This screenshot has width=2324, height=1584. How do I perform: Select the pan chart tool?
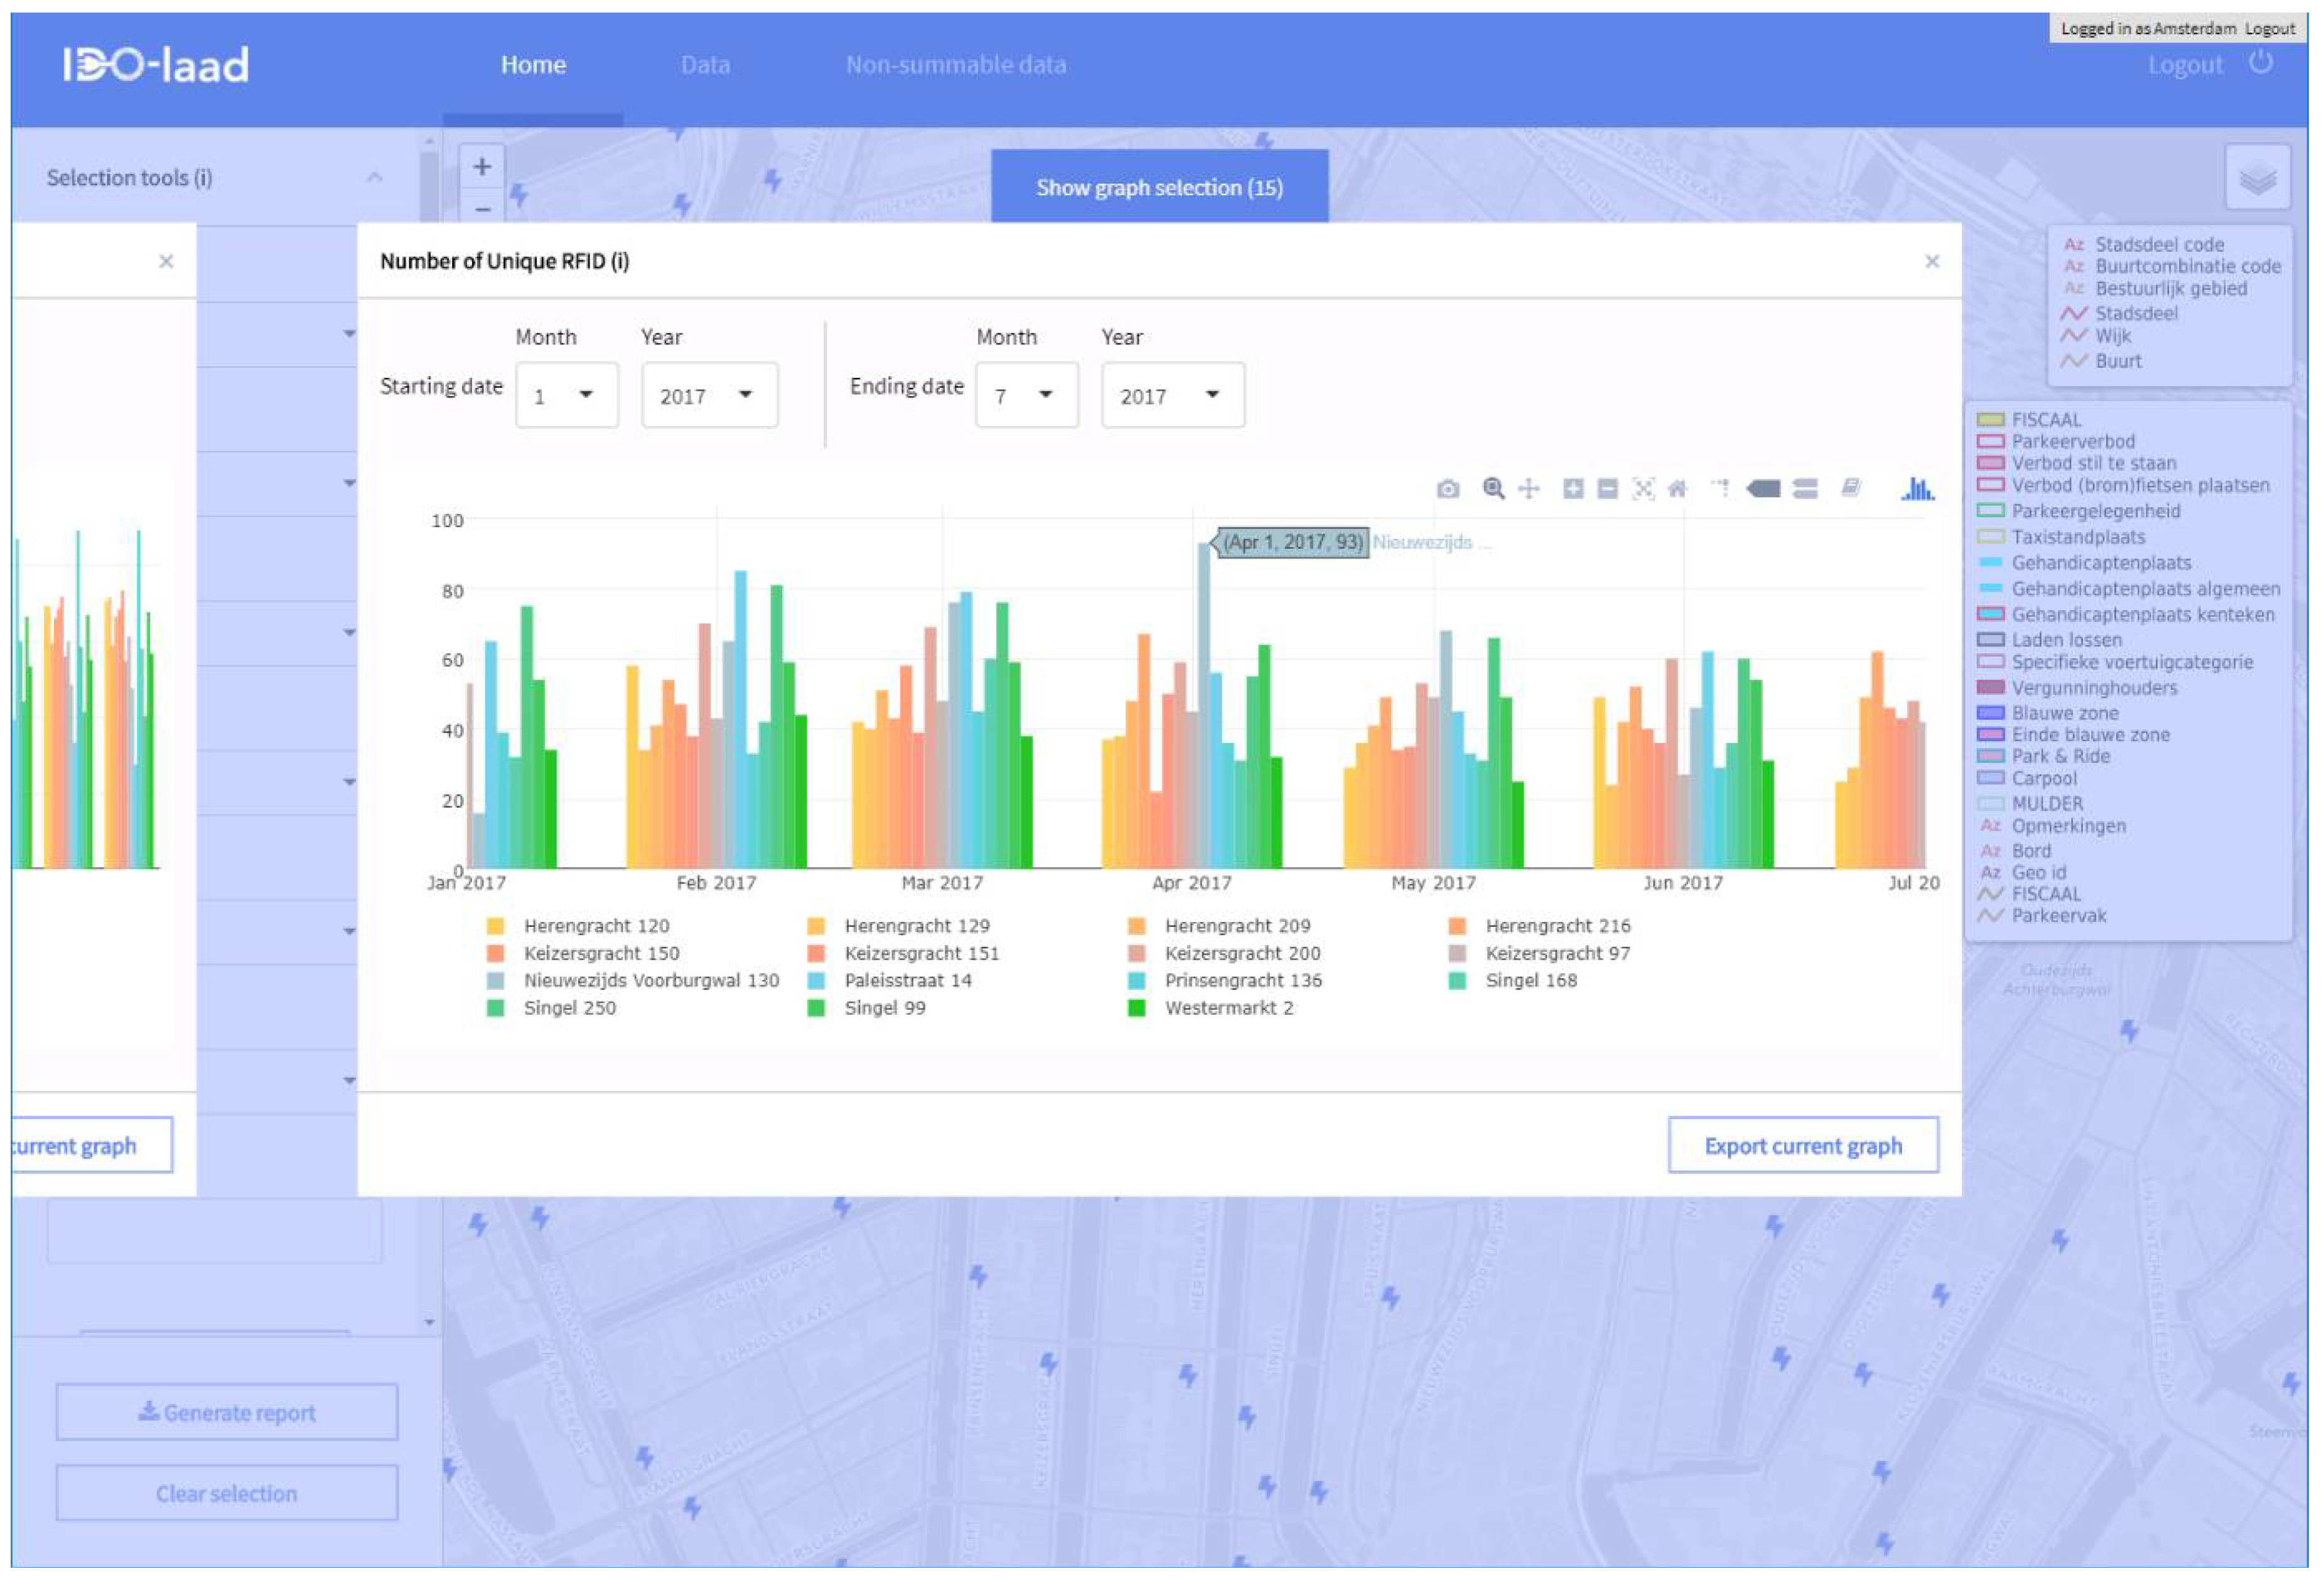(1529, 488)
